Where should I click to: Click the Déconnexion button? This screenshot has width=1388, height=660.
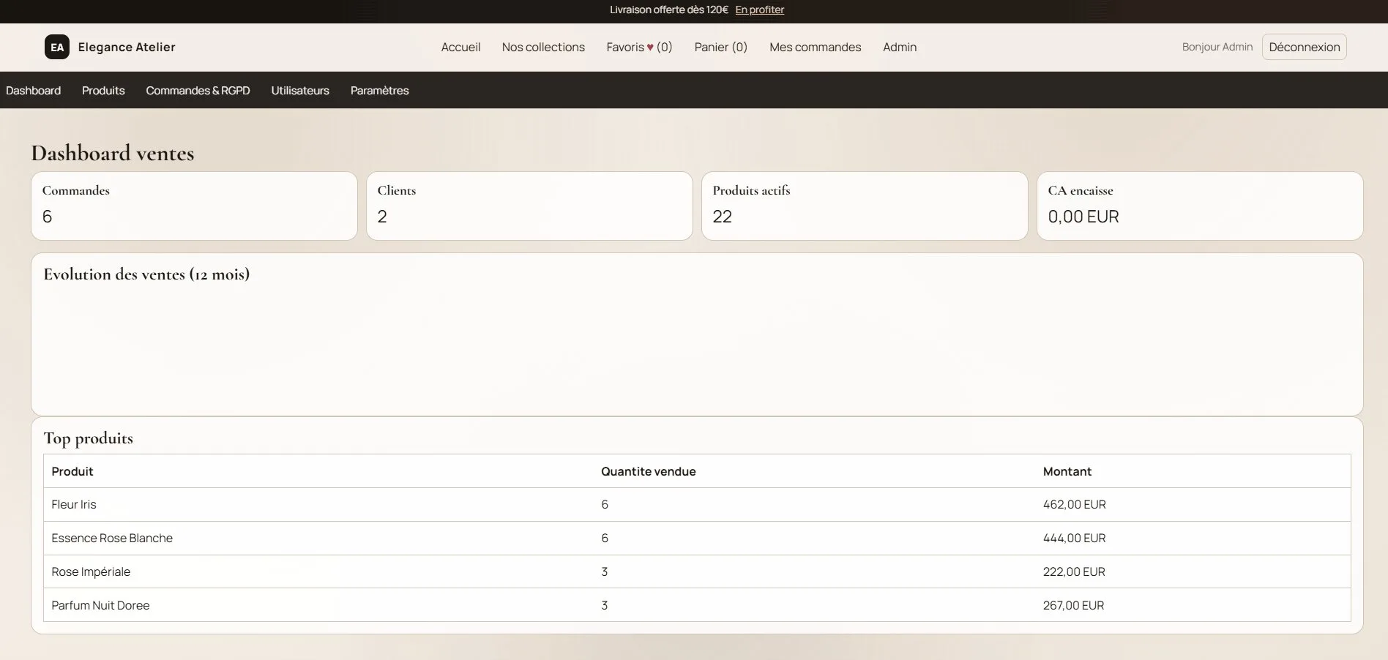point(1304,47)
